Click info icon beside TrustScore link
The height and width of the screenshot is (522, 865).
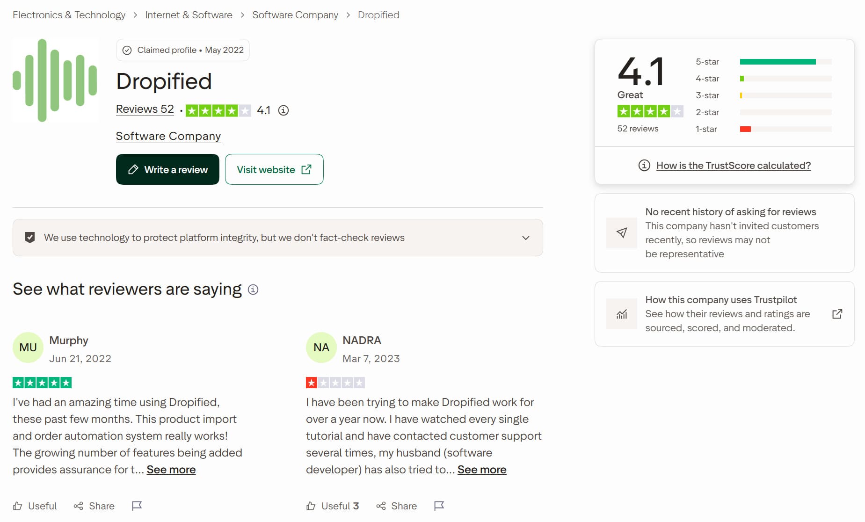tap(644, 165)
